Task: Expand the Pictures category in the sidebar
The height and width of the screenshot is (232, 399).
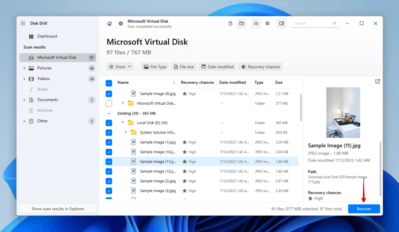Action: tap(25, 68)
